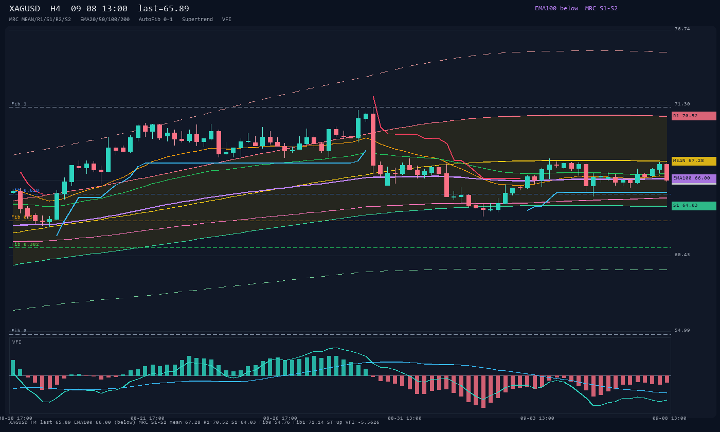Image resolution: width=720 pixels, height=432 pixels.
Task: Click the H4 timeframe label
Action: click(x=55, y=9)
